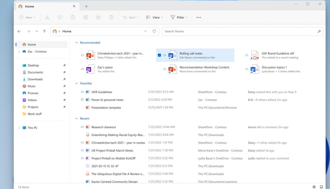Click the Paste icon in the toolbar

[x=73, y=17]
